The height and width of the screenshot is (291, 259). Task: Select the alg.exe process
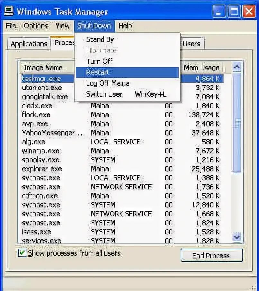tap(122, 142)
